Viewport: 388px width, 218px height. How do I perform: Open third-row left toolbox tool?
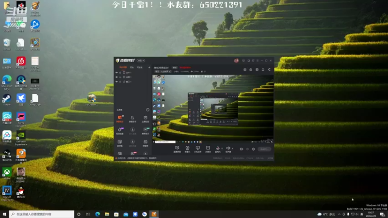tap(120, 143)
